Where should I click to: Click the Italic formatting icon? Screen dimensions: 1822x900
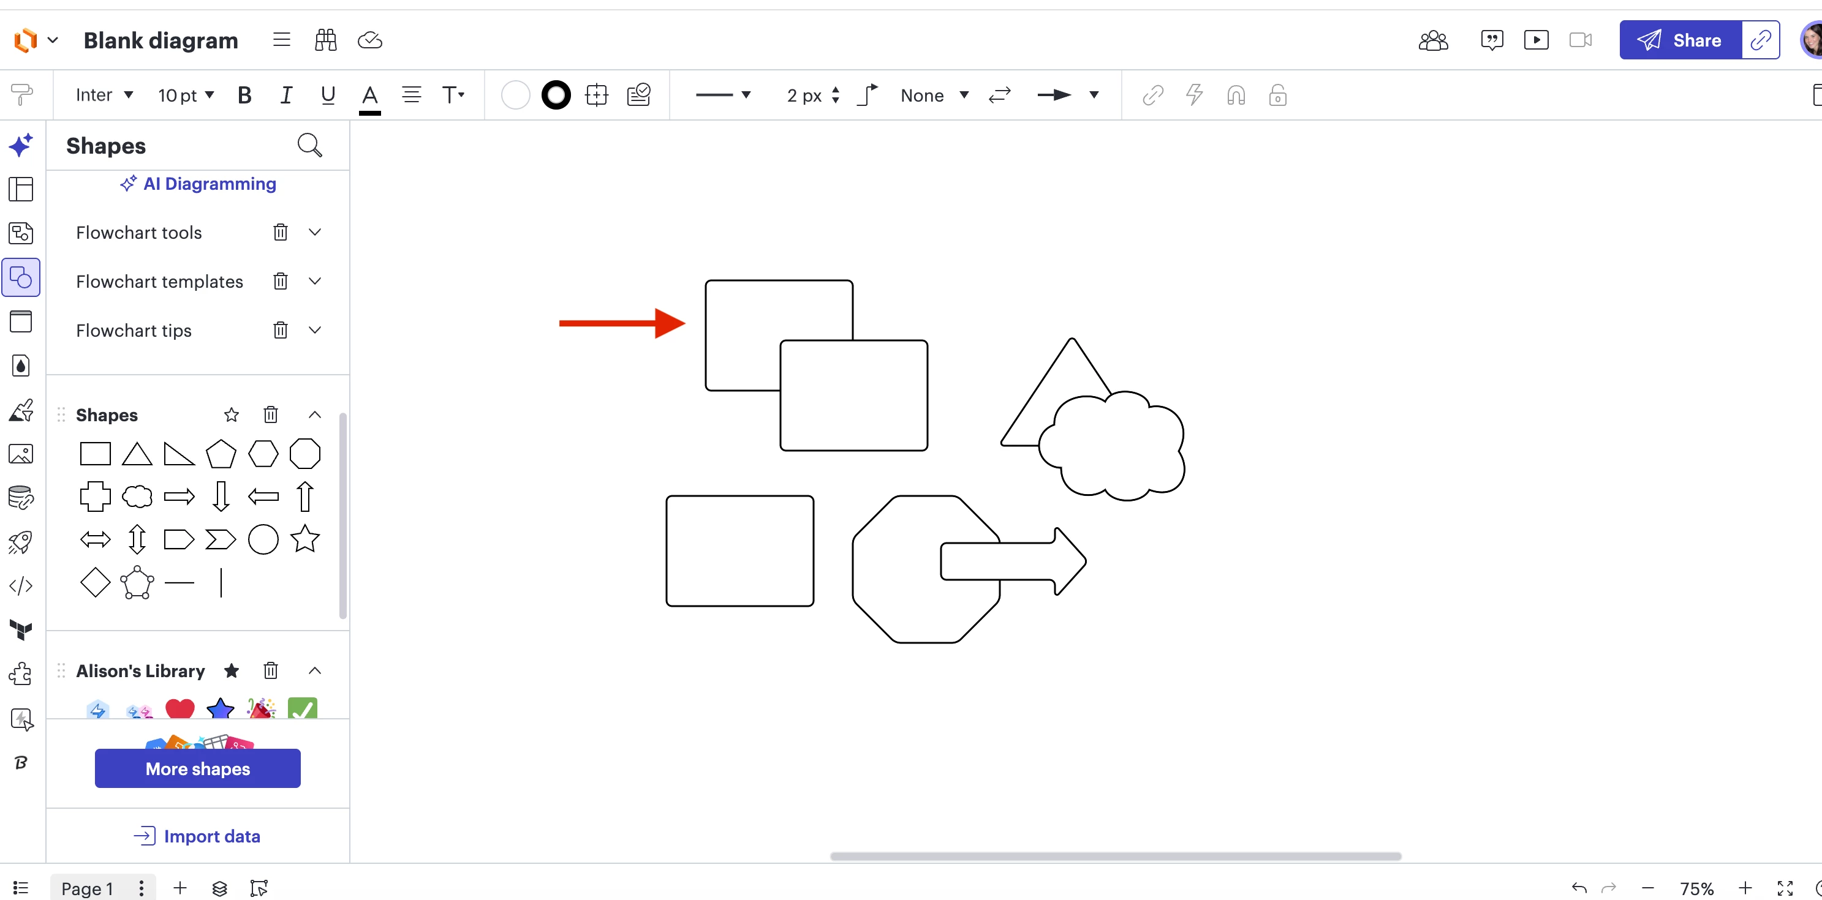point(285,95)
